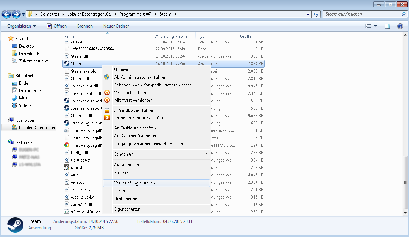
Task: Choose Immer in Sandbox ausführen
Action: click(157, 118)
